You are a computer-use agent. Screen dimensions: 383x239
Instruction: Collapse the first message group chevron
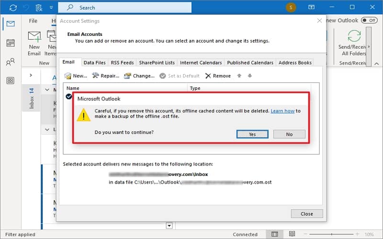[47, 90]
